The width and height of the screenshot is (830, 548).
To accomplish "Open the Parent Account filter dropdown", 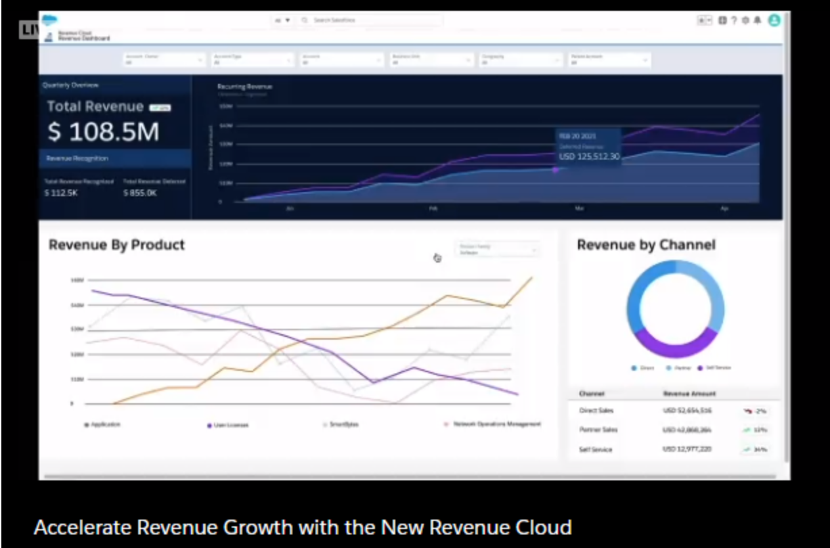I will [609, 60].
